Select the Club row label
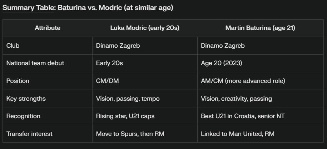Image resolution: width=327 pixels, height=149 pixels. click(x=13, y=46)
